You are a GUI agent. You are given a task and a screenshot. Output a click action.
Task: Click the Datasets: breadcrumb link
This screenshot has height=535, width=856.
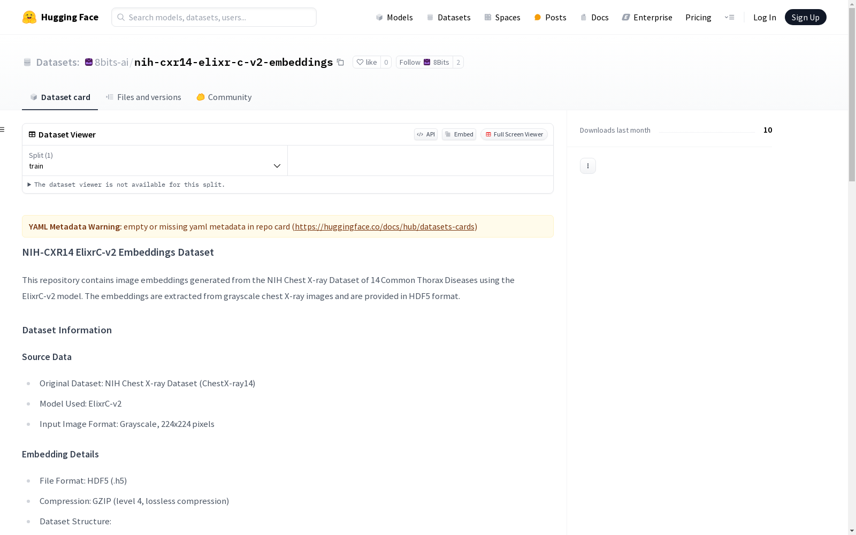pyautogui.click(x=57, y=62)
